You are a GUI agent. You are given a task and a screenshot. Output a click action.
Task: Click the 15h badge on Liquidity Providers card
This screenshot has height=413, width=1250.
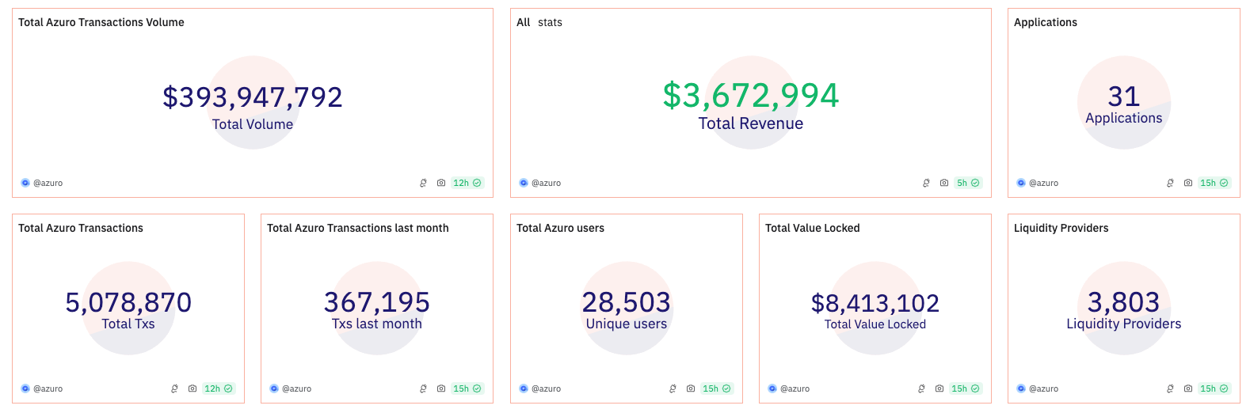1214,388
